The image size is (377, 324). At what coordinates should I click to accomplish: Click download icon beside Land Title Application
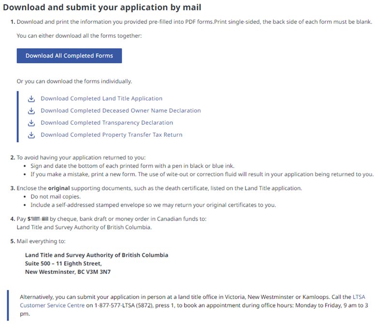[x=31, y=99]
